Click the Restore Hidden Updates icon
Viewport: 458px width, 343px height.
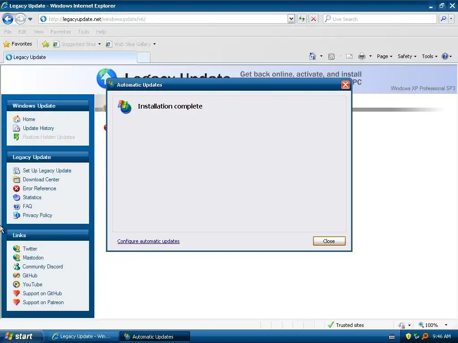(17, 137)
